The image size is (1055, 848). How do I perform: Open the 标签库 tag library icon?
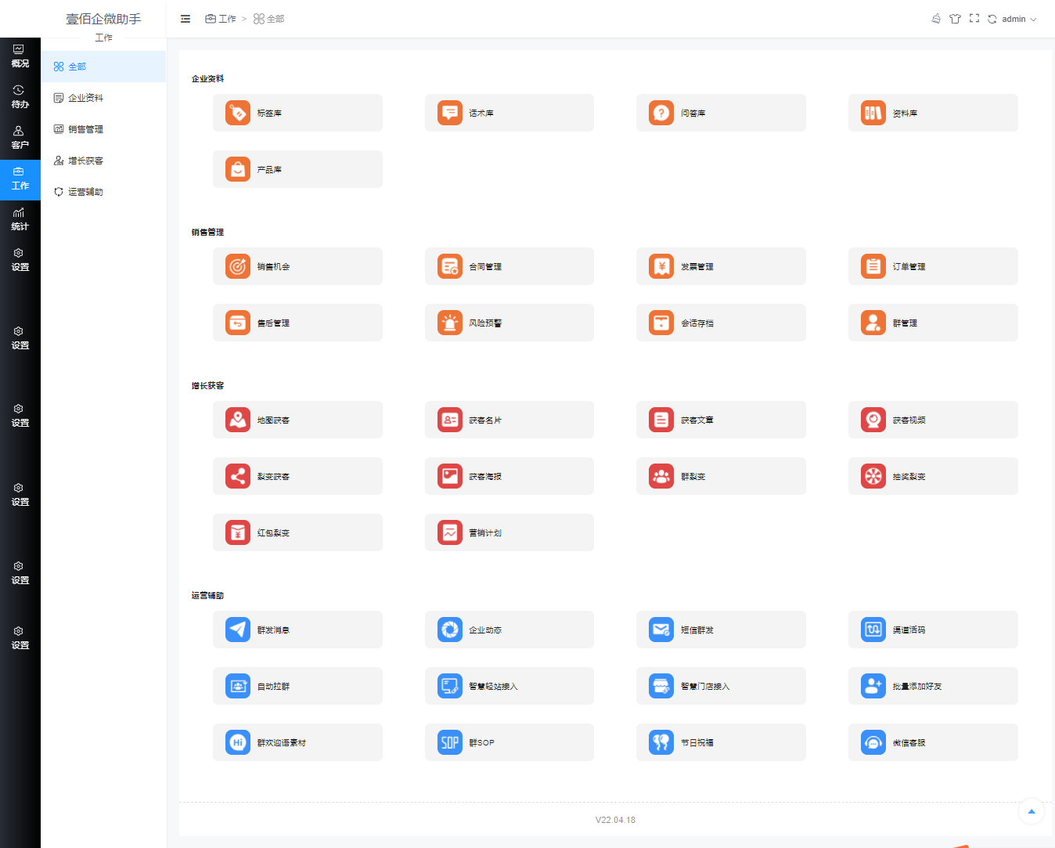(238, 113)
